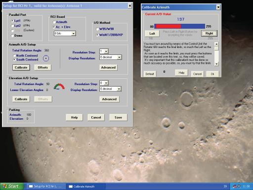
Task: Choose W95/W98 I/O method
Action: point(97,29)
